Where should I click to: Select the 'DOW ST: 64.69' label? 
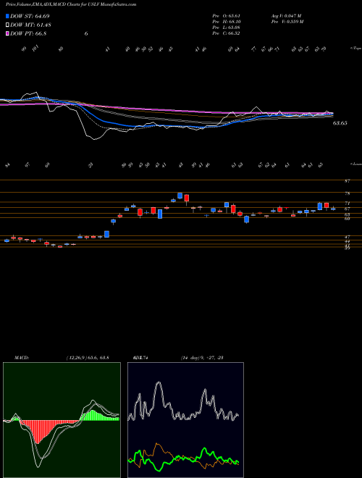(30, 16)
